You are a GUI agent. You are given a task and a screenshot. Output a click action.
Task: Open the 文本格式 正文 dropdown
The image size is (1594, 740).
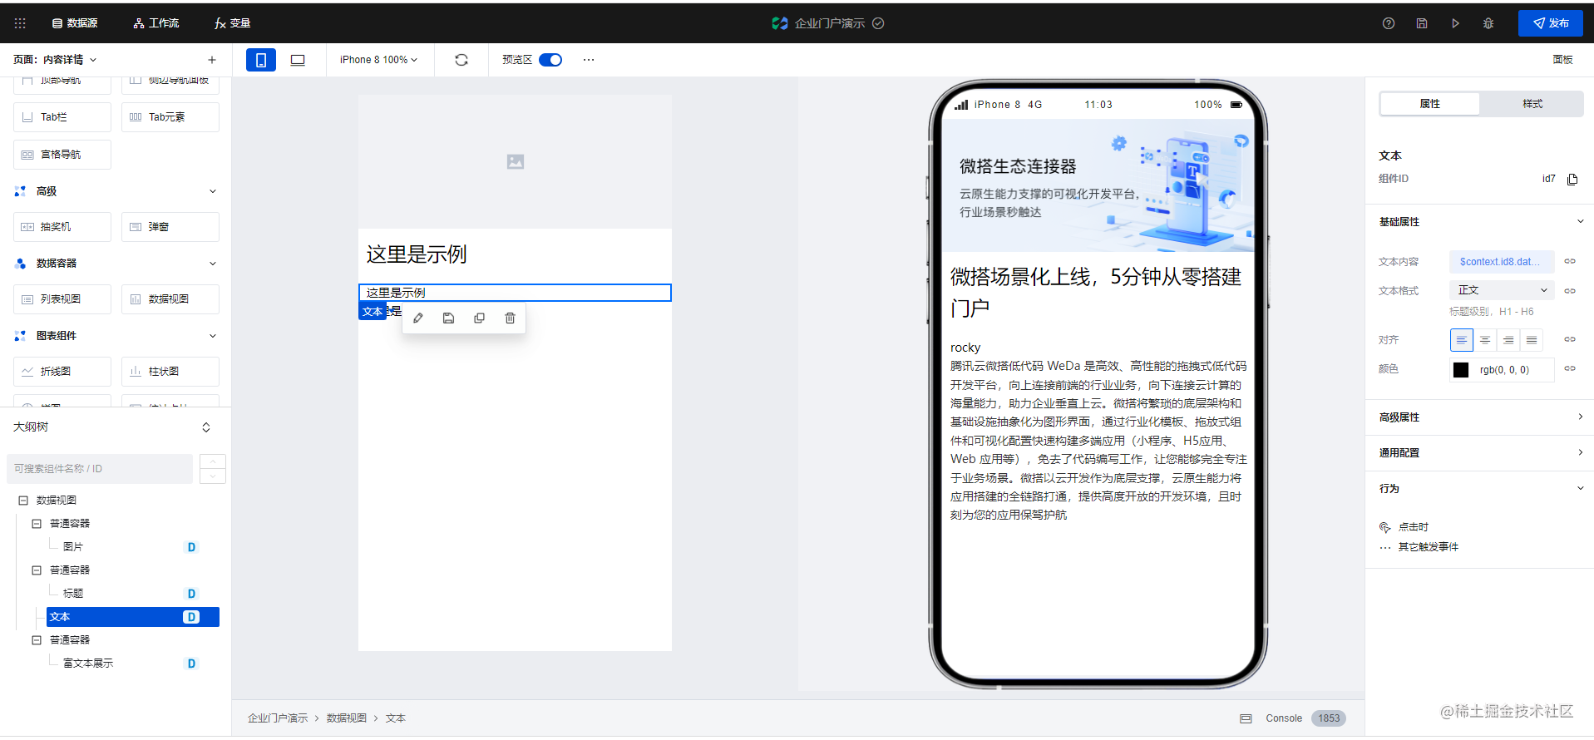pyautogui.click(x=1502, y=290)
